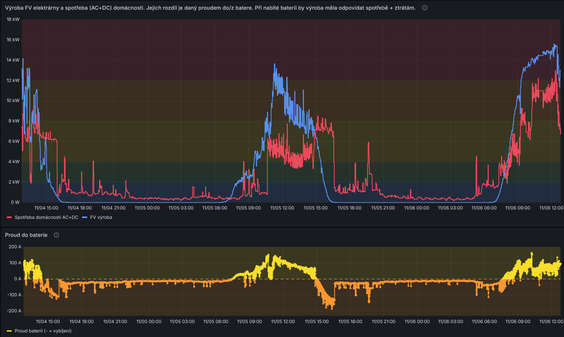This screenshot has height=337, width=564.
Task: Click the -200 A y-axis label
Action: pyautogui.click(x=14, y=311)
